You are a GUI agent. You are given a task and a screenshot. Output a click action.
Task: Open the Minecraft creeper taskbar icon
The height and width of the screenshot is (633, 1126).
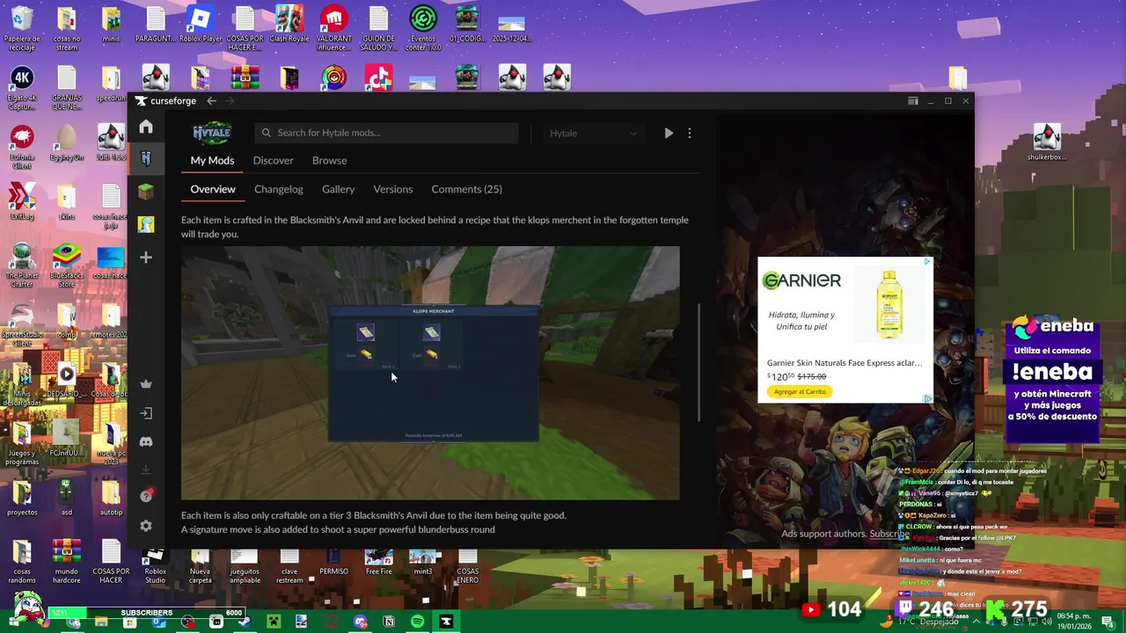(x=274, y=622)
